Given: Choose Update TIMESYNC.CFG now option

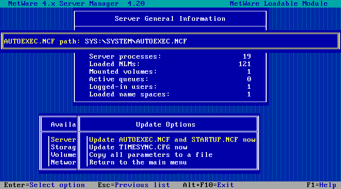Looking at the screenshot, I should click(138, 147).
